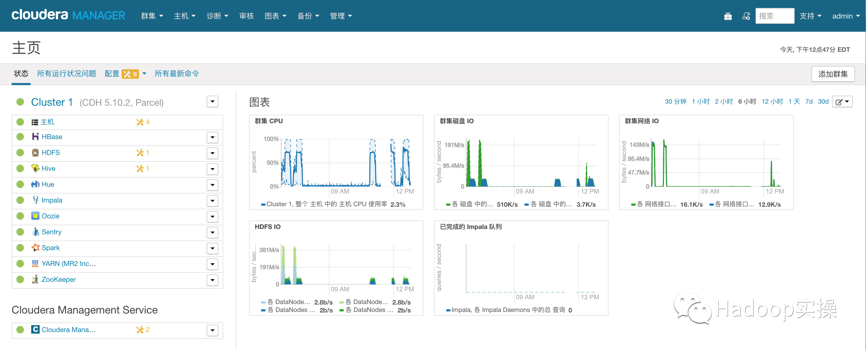Open the Oozie service link
Screen dimensions: 866x350
(x=50, y=216)
